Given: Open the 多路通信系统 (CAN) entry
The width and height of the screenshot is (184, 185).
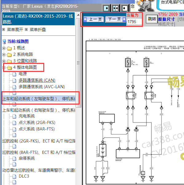Looking at the screenshot, I should tap(37, 80).
